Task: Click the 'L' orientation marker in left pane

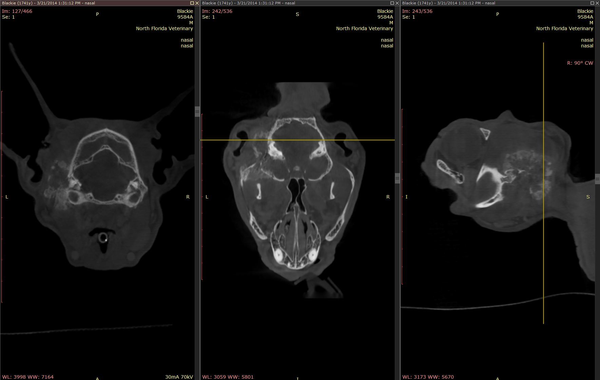Action: pyautogui.click(x=7, y=197)
